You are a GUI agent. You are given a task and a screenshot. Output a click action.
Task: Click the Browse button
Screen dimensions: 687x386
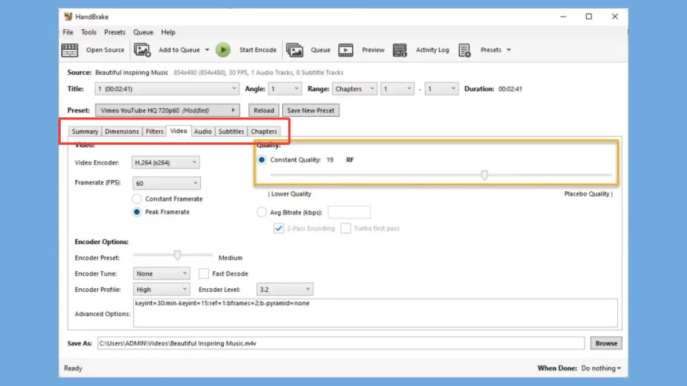[x=606, y=344]
